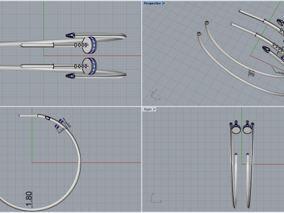Open the Perspective viewport dropdown arrow
This screenshot has height=213, width=284.
pyautogui.click(x=164, y=4)
